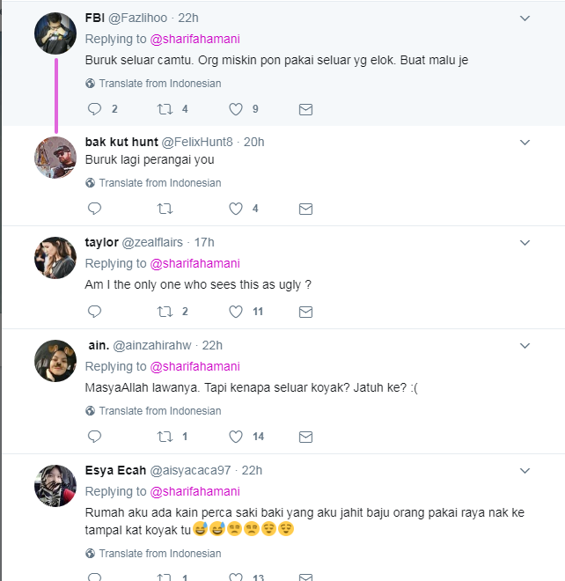This screenshot has width=565, height=581.
Task: Open @sharifahamani mention in taylor's tweet
Action: [194, 263]
